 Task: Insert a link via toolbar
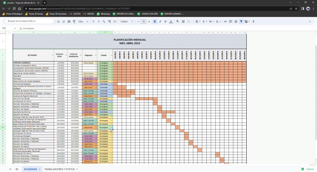click(225, 22)
